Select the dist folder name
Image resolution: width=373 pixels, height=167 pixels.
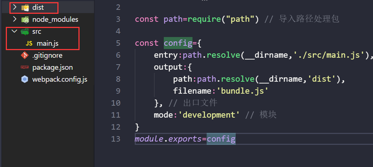[38, 7]
